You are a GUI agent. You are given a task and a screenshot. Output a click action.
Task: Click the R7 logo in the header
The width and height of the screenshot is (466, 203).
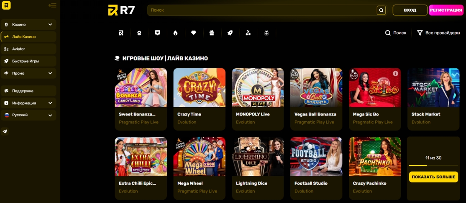tap(122, 10)
